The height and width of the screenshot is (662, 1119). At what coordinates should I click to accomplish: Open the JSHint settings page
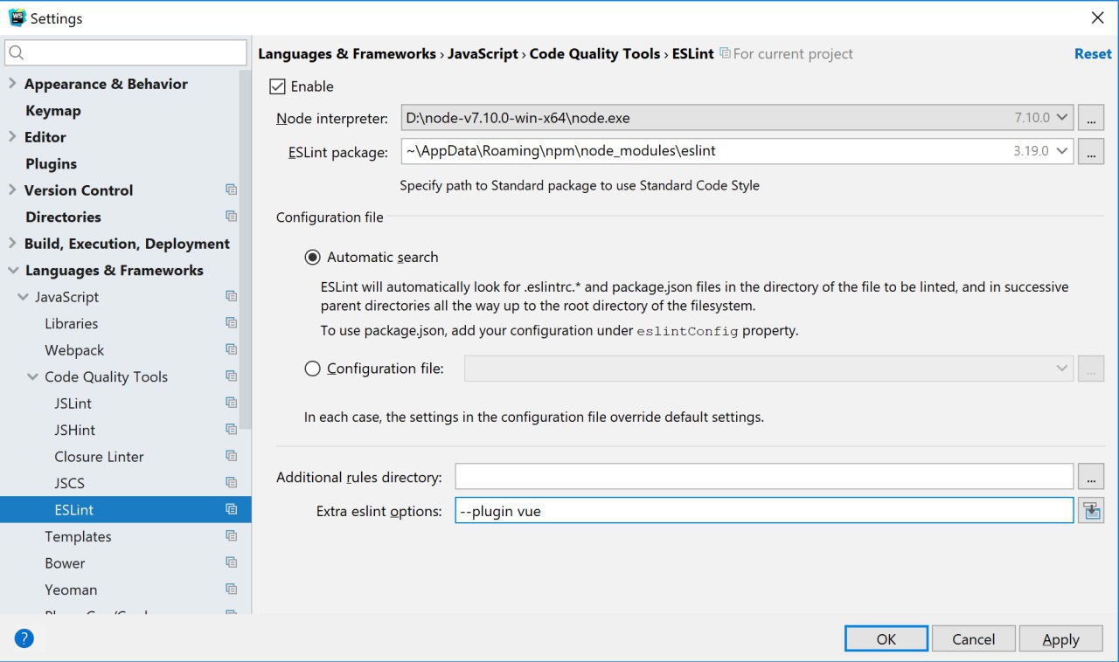[75, 430]
